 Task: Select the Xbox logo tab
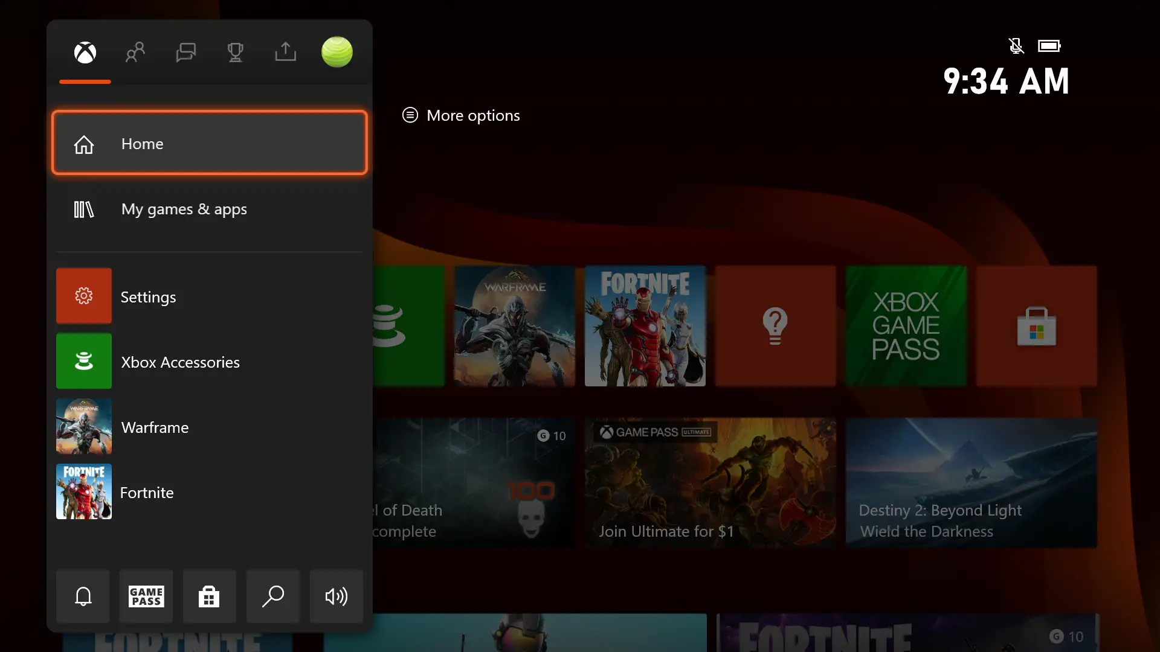(x=85, y=53)
